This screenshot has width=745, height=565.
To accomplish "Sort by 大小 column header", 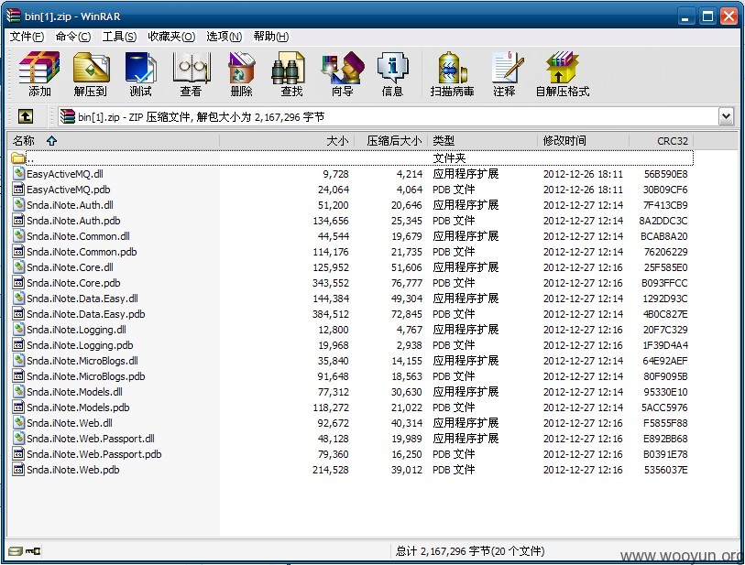I will 287,140.
